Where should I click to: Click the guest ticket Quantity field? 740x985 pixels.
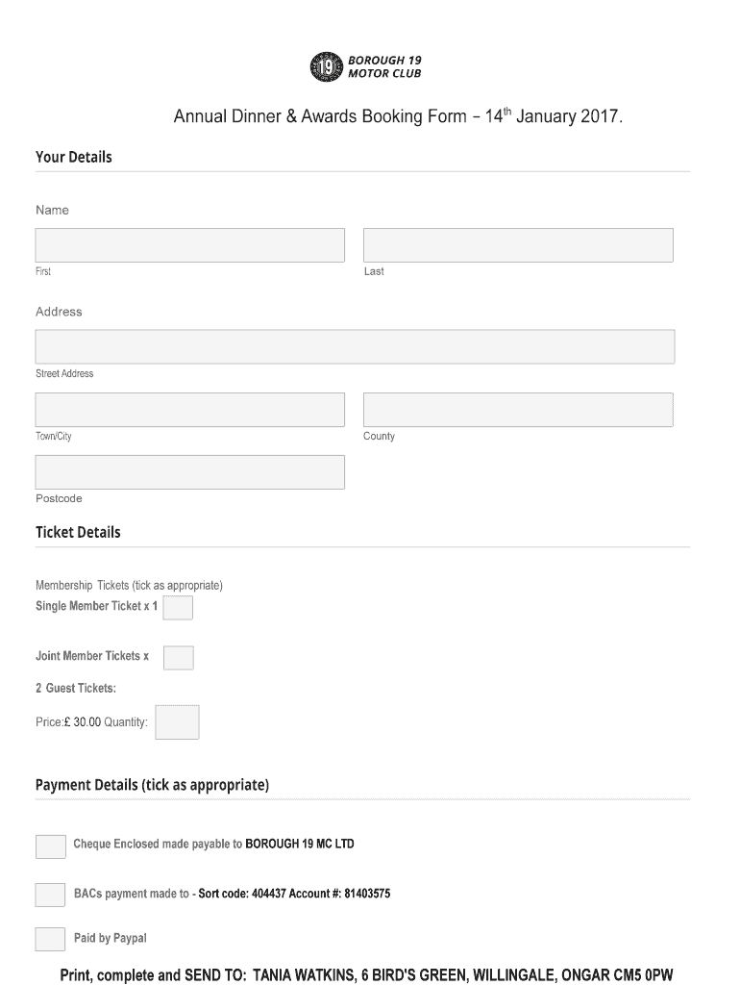pos(177,722)
